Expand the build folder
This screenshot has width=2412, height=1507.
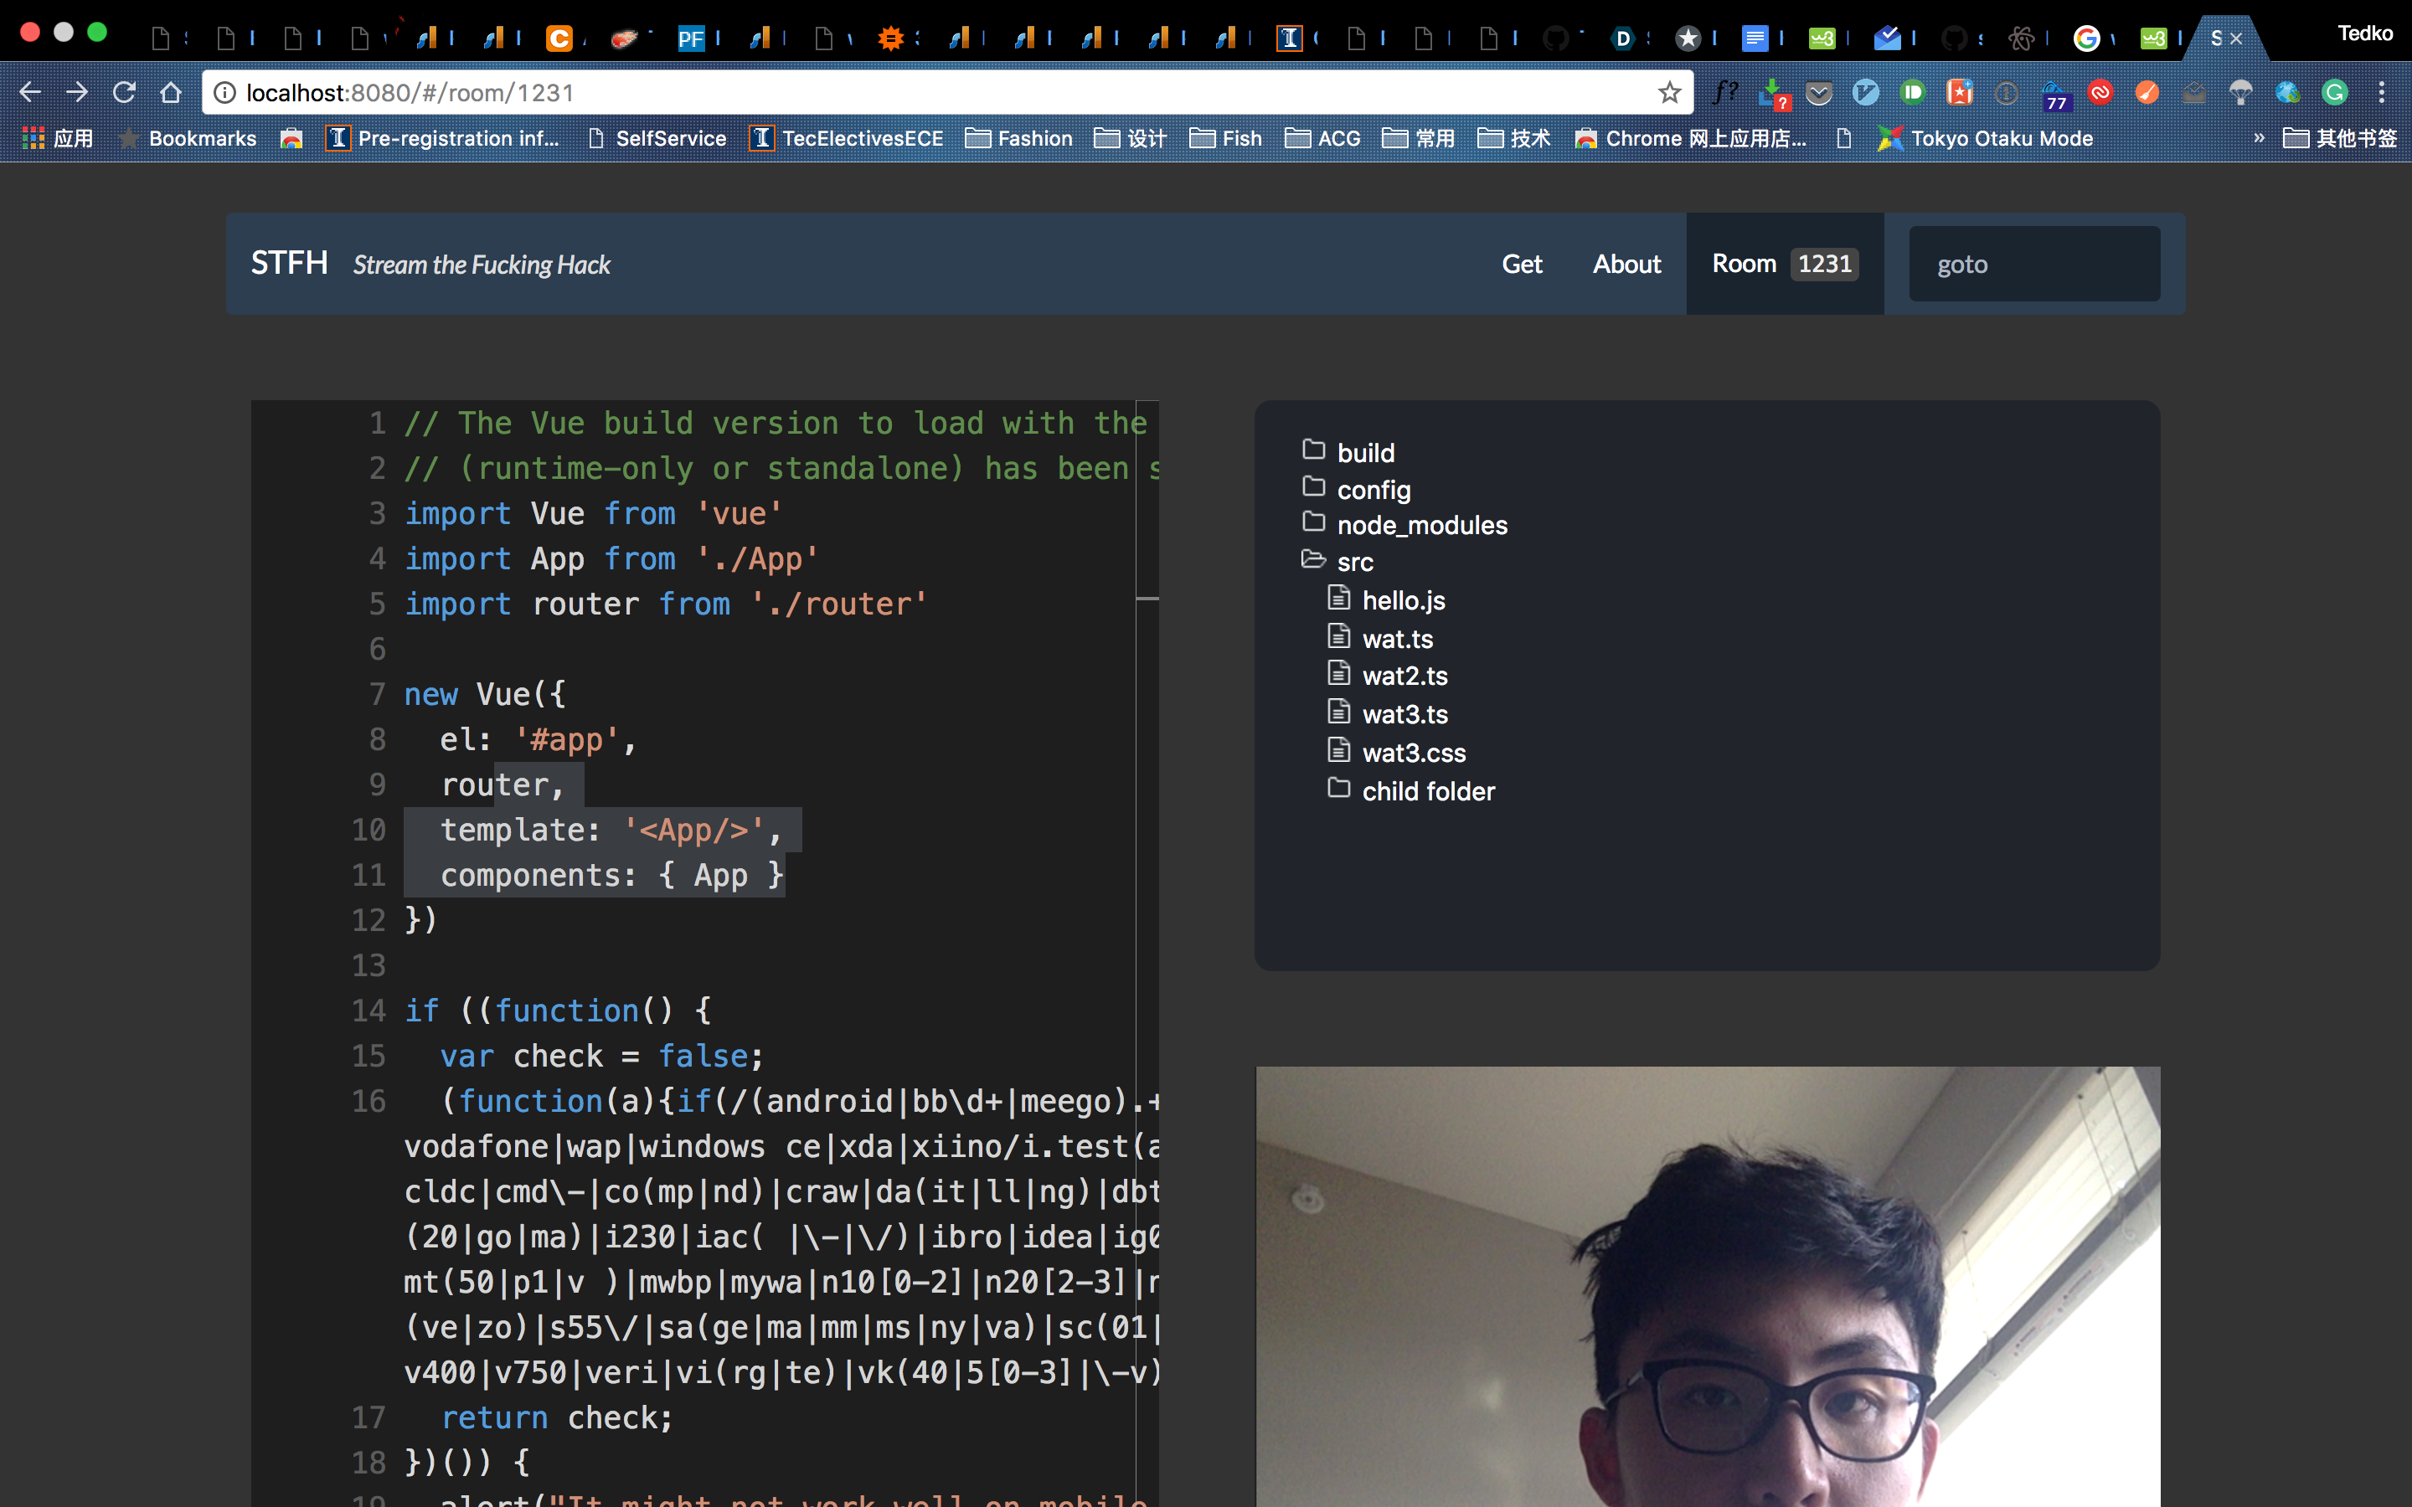tap(1364, 452)
